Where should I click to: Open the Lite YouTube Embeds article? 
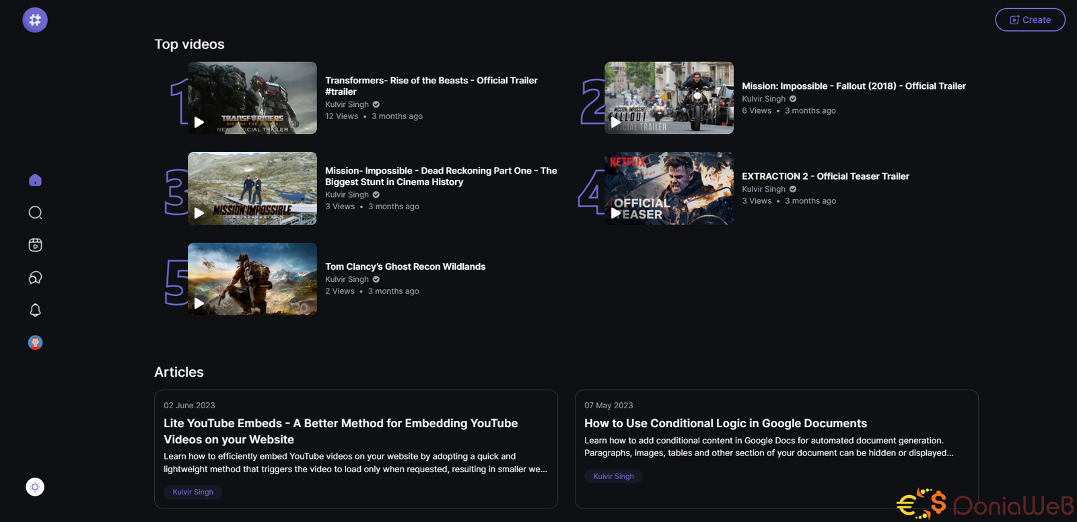pyautogui.click(x=341, y=431)
